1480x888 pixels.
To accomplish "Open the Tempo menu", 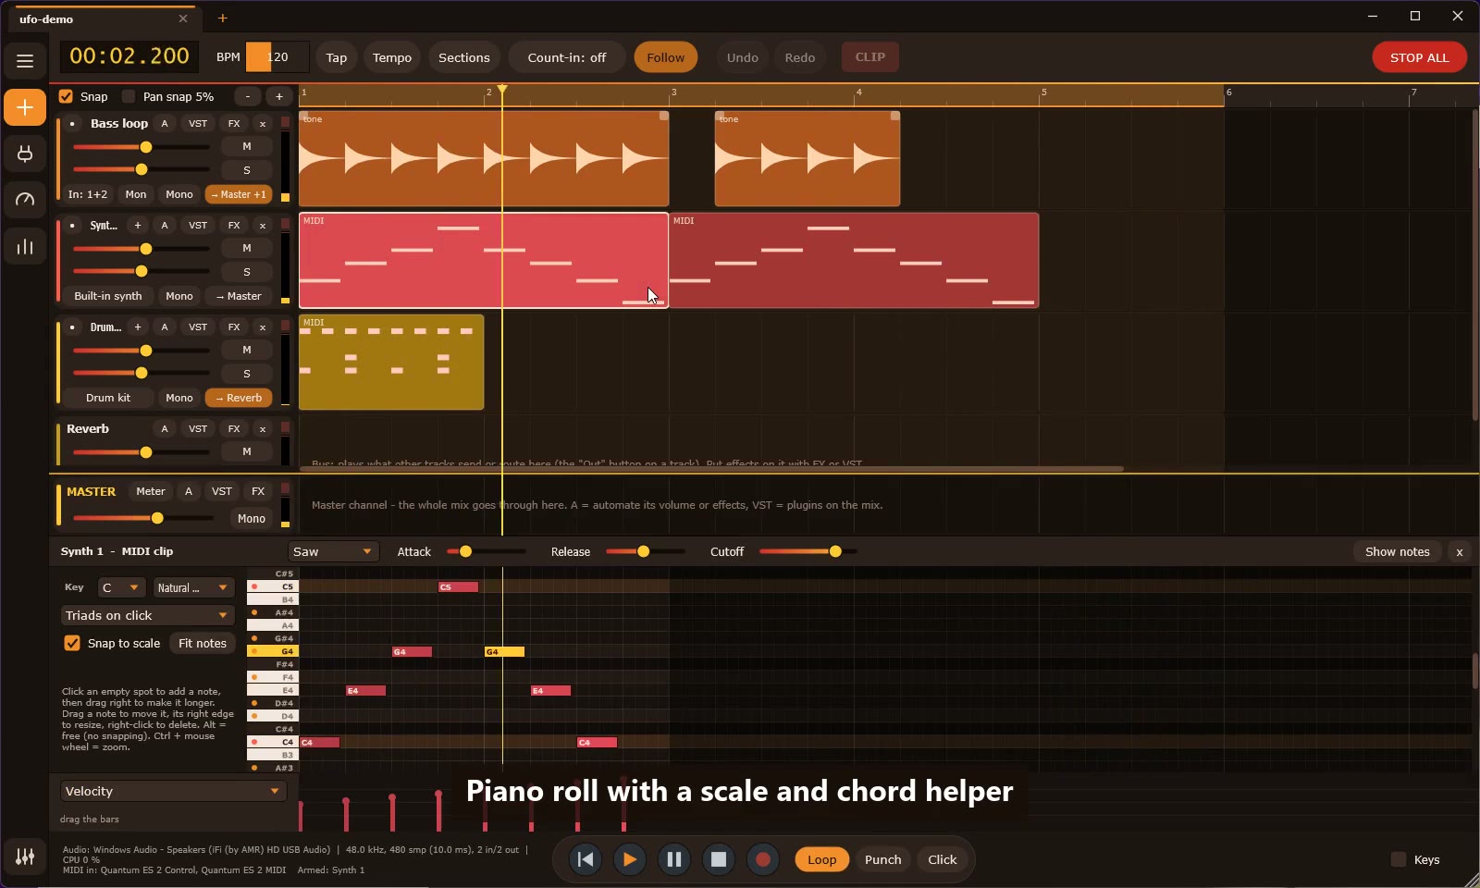I will pyautogui.click(x=392, y=57).
